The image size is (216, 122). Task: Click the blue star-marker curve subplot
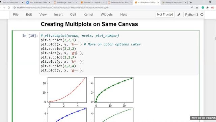click(67, 115)
